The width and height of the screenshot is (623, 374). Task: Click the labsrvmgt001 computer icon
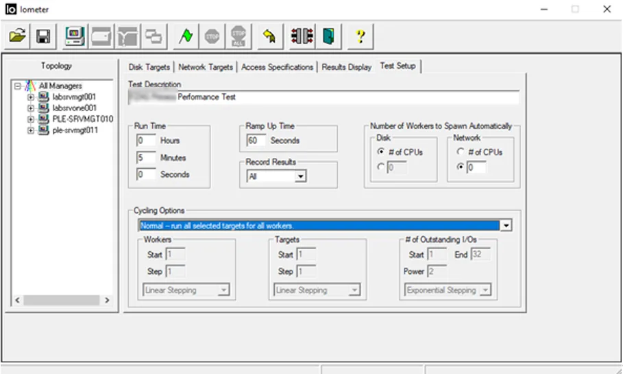click(x=43, y=97)
